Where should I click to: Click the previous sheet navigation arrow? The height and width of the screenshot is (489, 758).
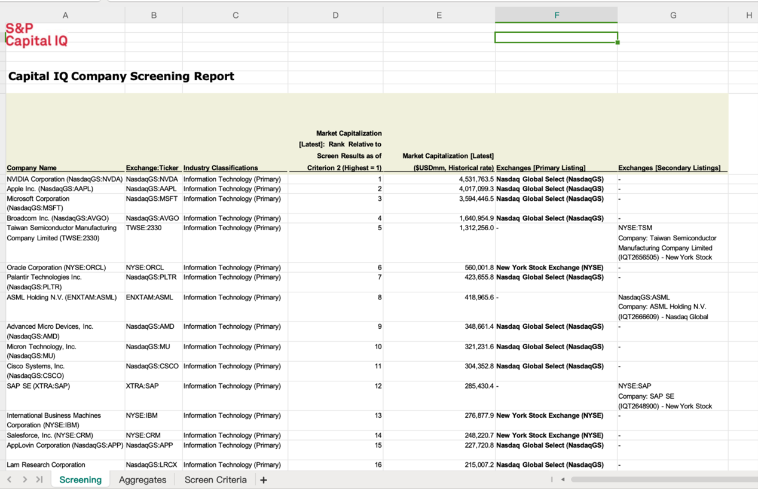(10, 479)
